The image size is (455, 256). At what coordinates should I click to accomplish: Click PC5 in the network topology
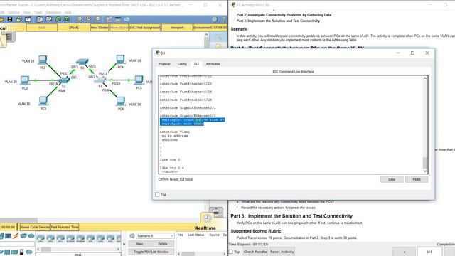click(139, 80)
